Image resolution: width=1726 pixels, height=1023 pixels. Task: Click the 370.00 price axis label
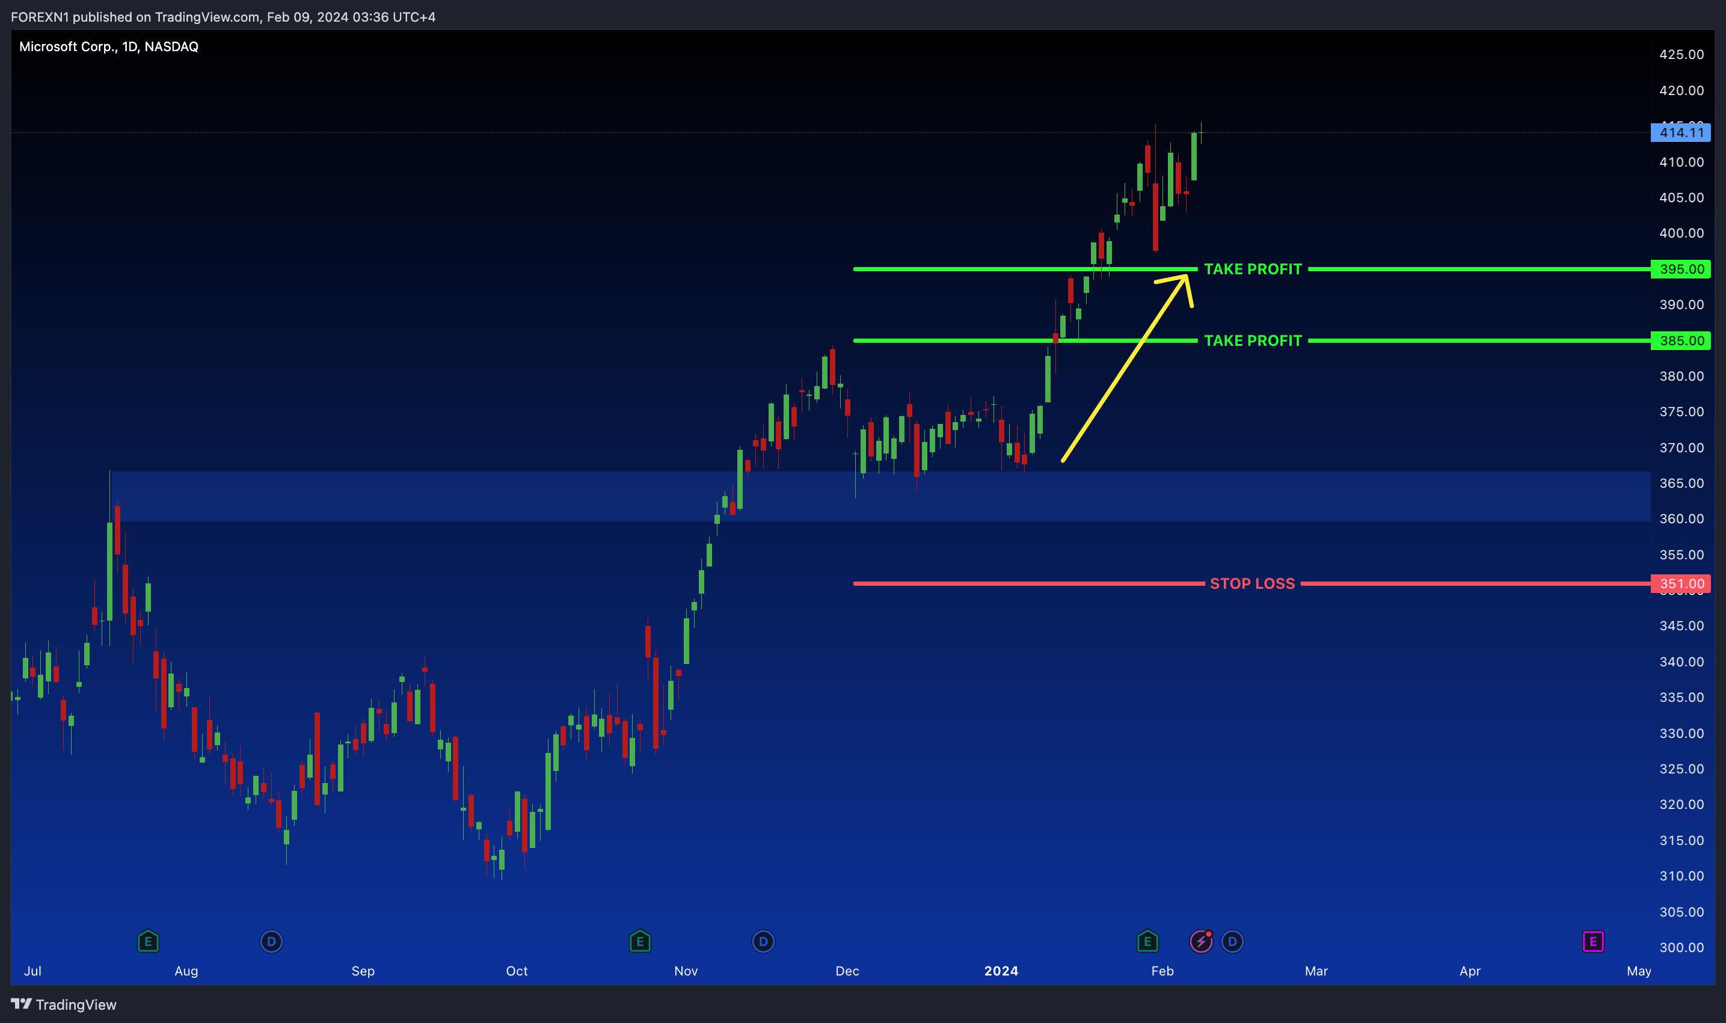(1681, 447)
